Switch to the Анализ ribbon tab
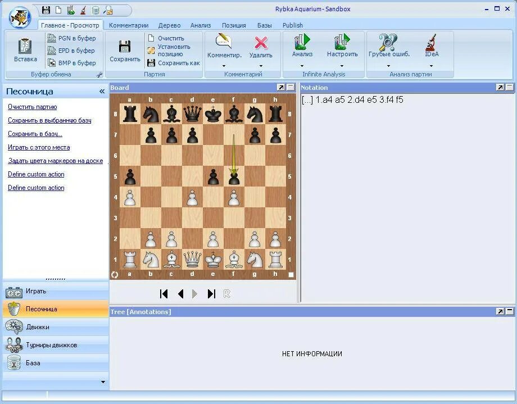Screen dimensions: 517x404 [x=201, y=25]
